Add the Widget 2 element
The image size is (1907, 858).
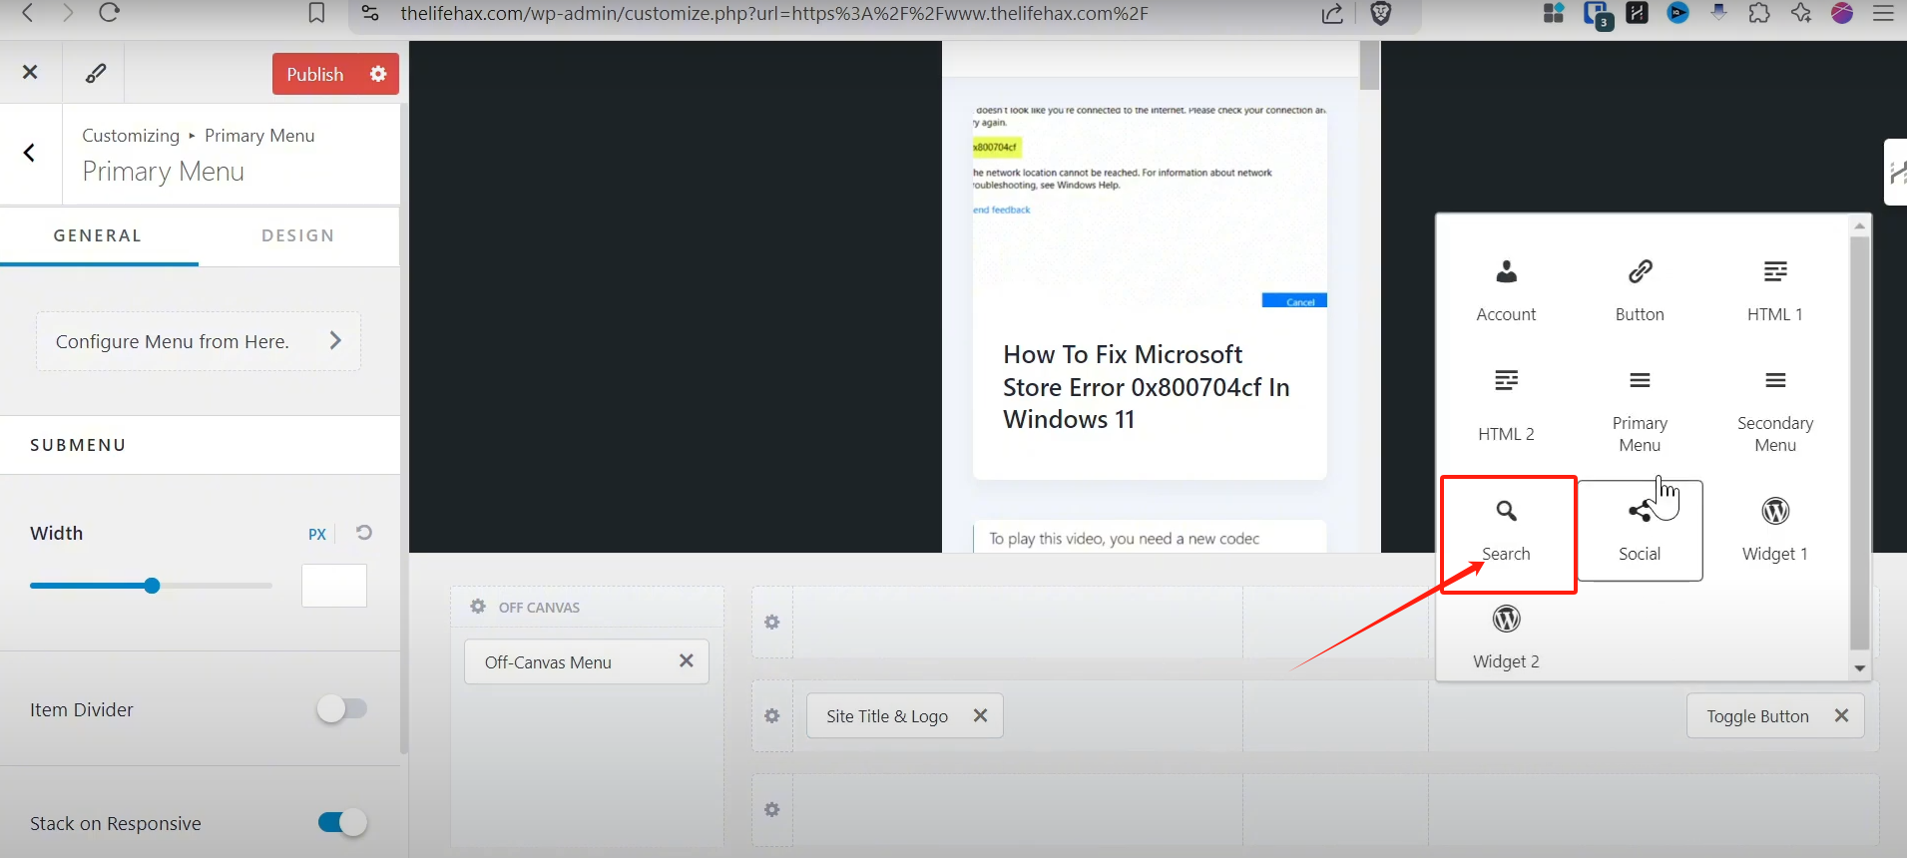1506,638
